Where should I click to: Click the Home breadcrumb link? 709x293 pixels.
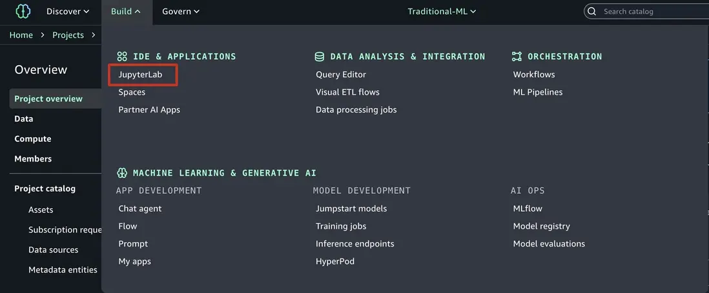tap(21, 35)
